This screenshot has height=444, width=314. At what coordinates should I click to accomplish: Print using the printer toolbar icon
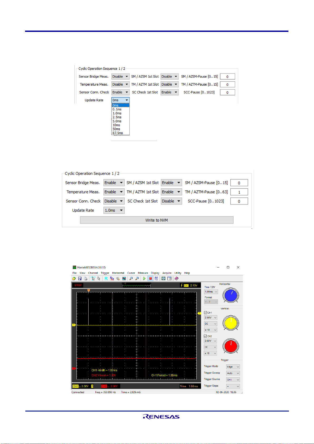click(85, 279)
